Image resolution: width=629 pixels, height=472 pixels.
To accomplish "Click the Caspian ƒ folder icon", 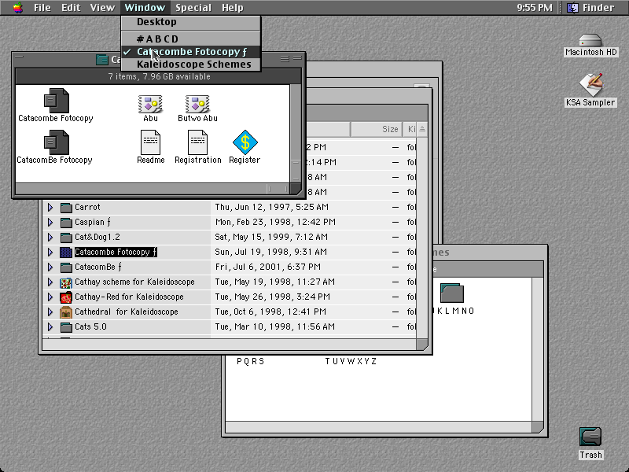I will (x=66, y=223).
